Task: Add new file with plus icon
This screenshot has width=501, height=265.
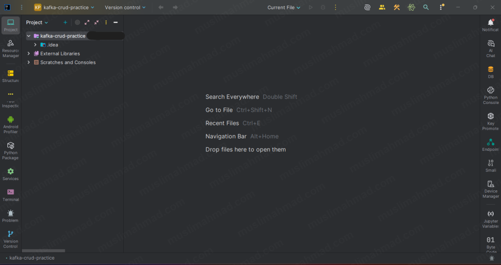Action: [x=65, y=22]
